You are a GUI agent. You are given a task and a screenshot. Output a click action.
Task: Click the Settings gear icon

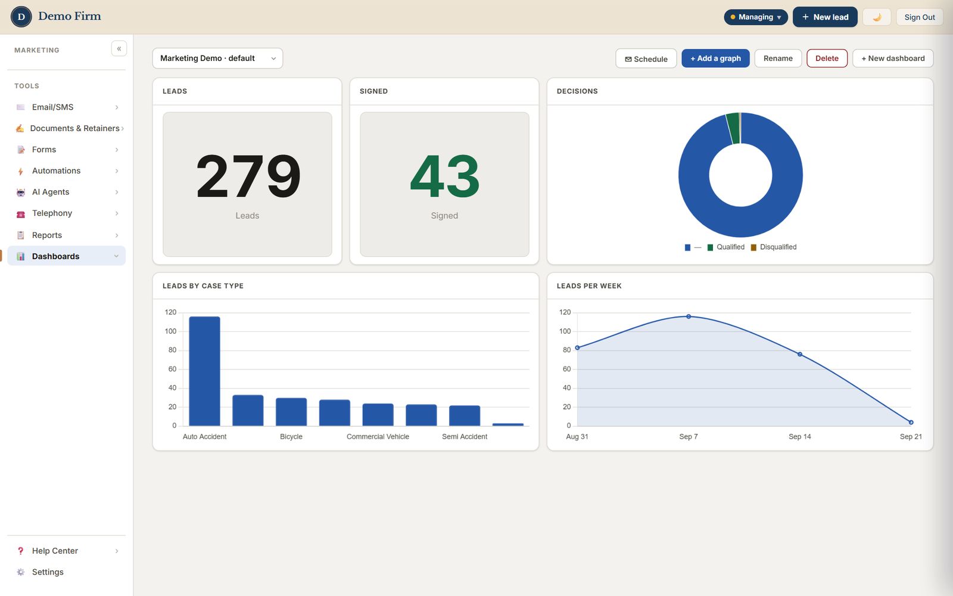[21, 572]
